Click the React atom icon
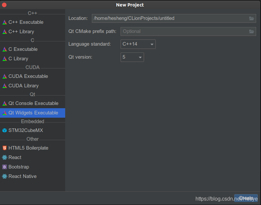The width and height of the screenshot is (261, 205). point(5,157)
